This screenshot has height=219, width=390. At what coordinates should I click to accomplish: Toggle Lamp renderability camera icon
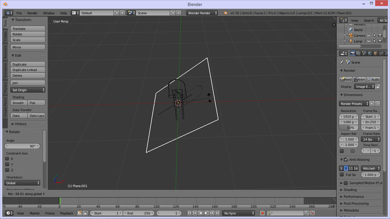380,41
